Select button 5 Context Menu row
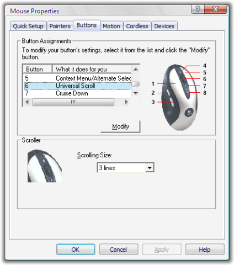This screenshot has height=265, width=234. click(x=77, y=78)
